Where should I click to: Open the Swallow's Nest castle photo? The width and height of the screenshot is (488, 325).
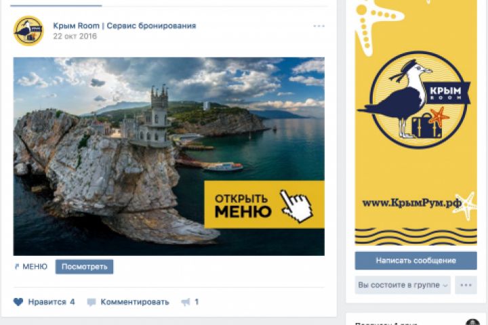(169, 156)
